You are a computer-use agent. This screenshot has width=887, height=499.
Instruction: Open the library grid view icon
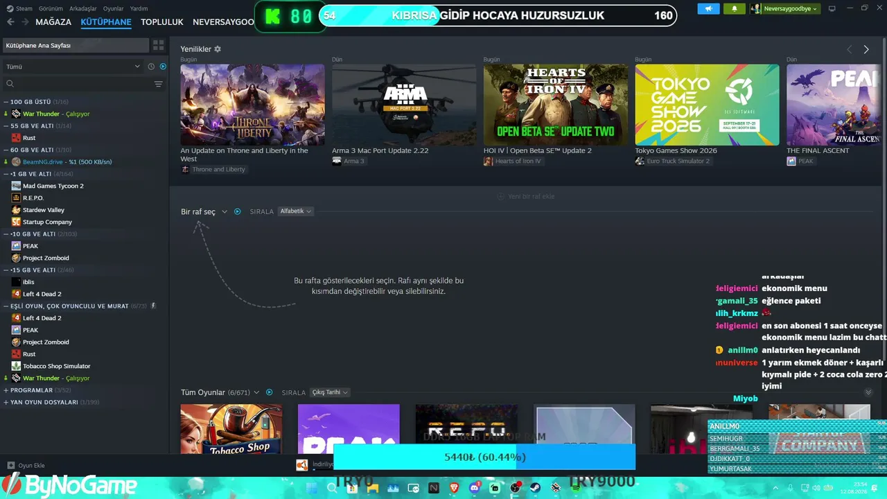pos(159,45)
